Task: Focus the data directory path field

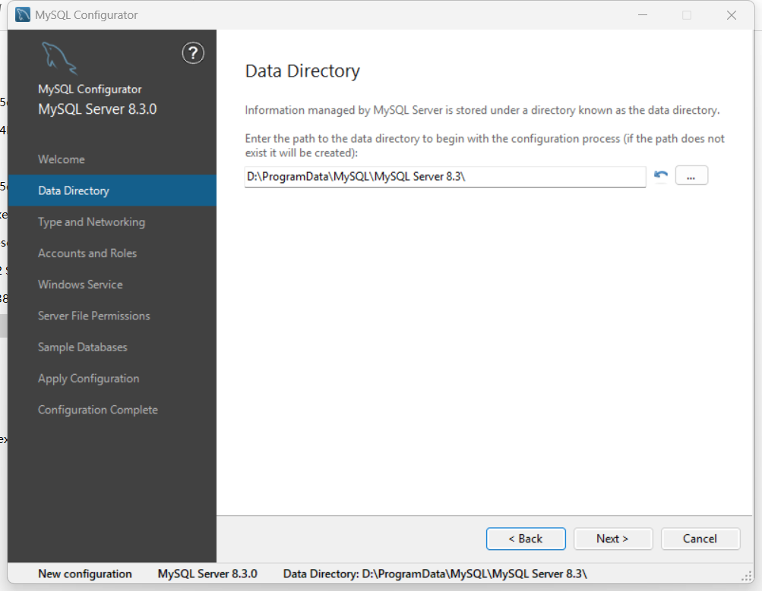Action: point(445,177)
